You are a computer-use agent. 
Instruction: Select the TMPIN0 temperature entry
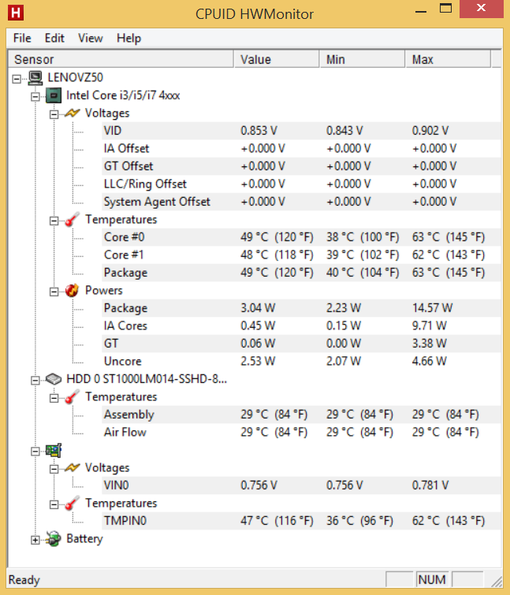click(x=125, y=521)
